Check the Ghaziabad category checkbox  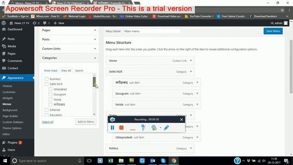point(50,89)
